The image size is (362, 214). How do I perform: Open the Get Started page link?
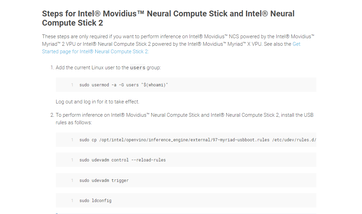click(x=95, y=52)
